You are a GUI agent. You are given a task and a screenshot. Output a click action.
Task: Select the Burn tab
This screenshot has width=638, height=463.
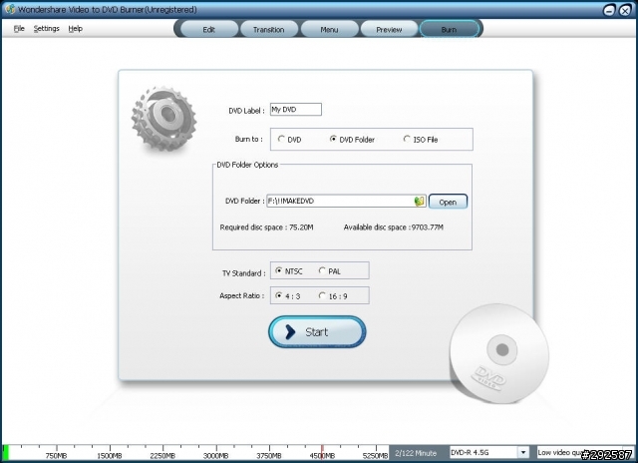(x=450, y=29)
